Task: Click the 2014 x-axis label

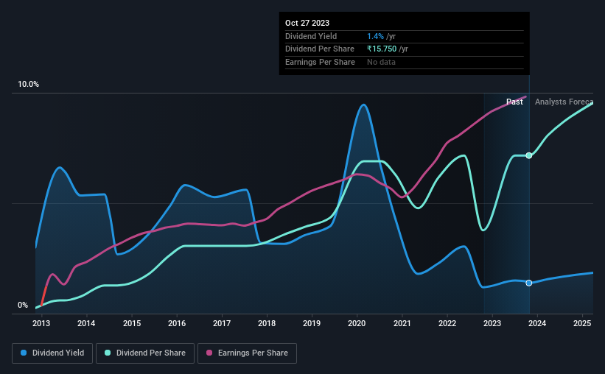Action: click(86, 323)
